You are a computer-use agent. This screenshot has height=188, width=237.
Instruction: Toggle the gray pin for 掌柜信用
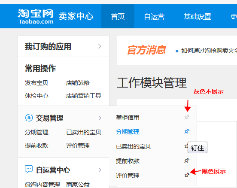tap(187, 117)
